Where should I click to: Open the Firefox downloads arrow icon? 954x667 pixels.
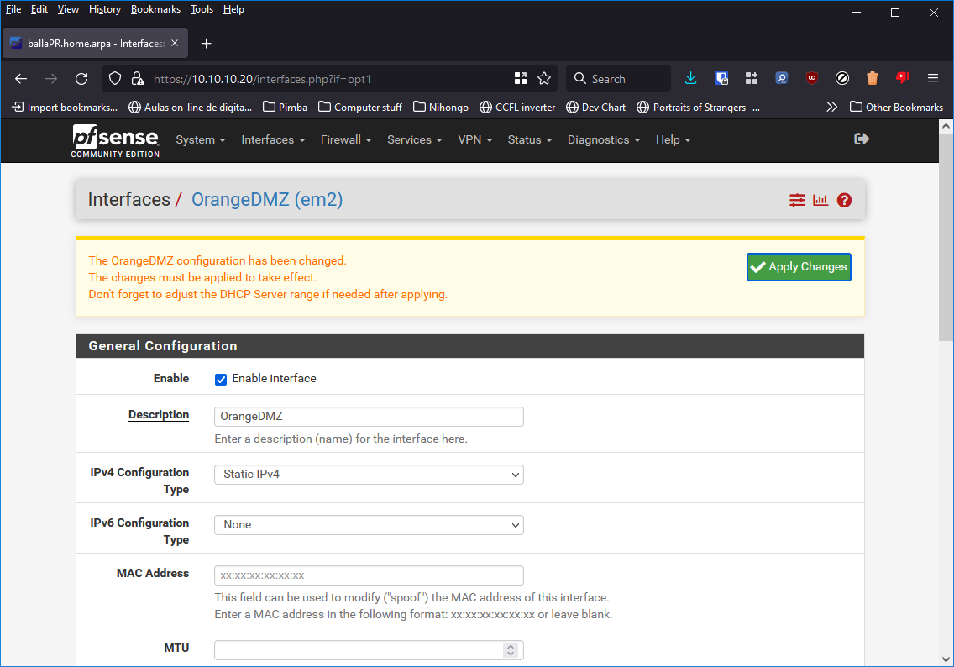click(x=691, y=79)
